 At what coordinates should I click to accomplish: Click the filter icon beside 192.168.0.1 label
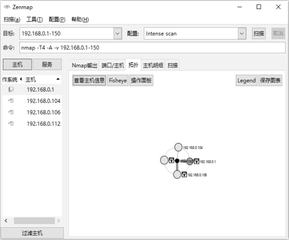(x=197, y=161)
